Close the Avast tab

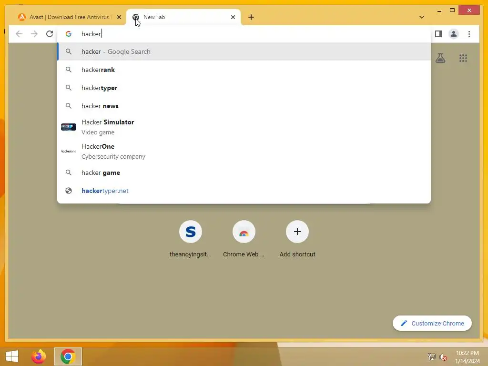coord(119,17)
